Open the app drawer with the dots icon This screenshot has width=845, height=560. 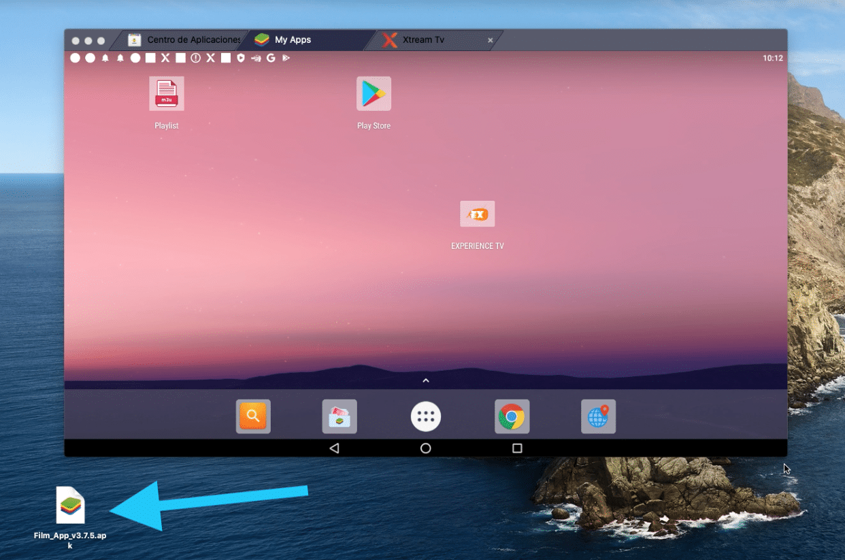[x=425, y=416]
